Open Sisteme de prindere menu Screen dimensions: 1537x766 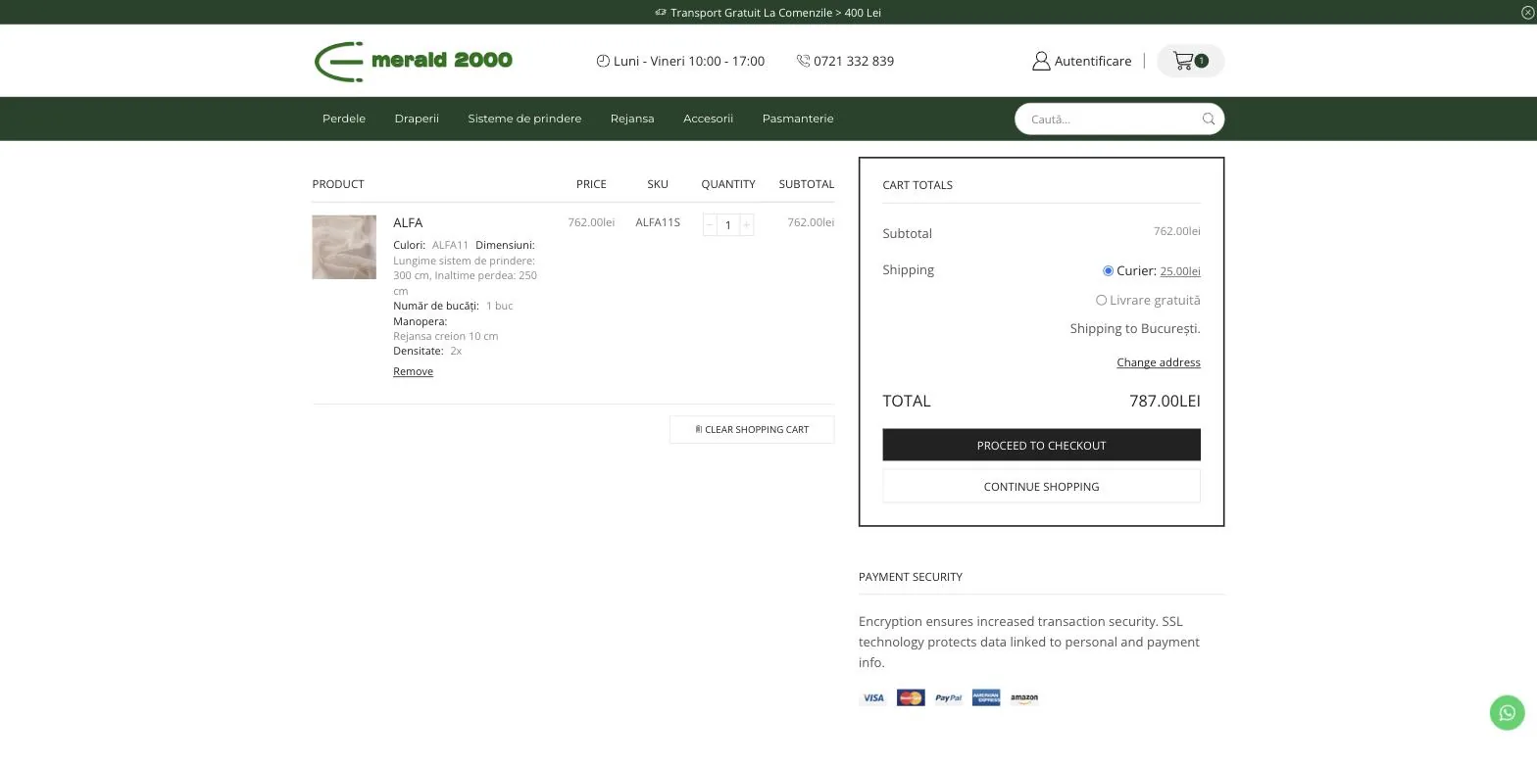click(524, 119)
